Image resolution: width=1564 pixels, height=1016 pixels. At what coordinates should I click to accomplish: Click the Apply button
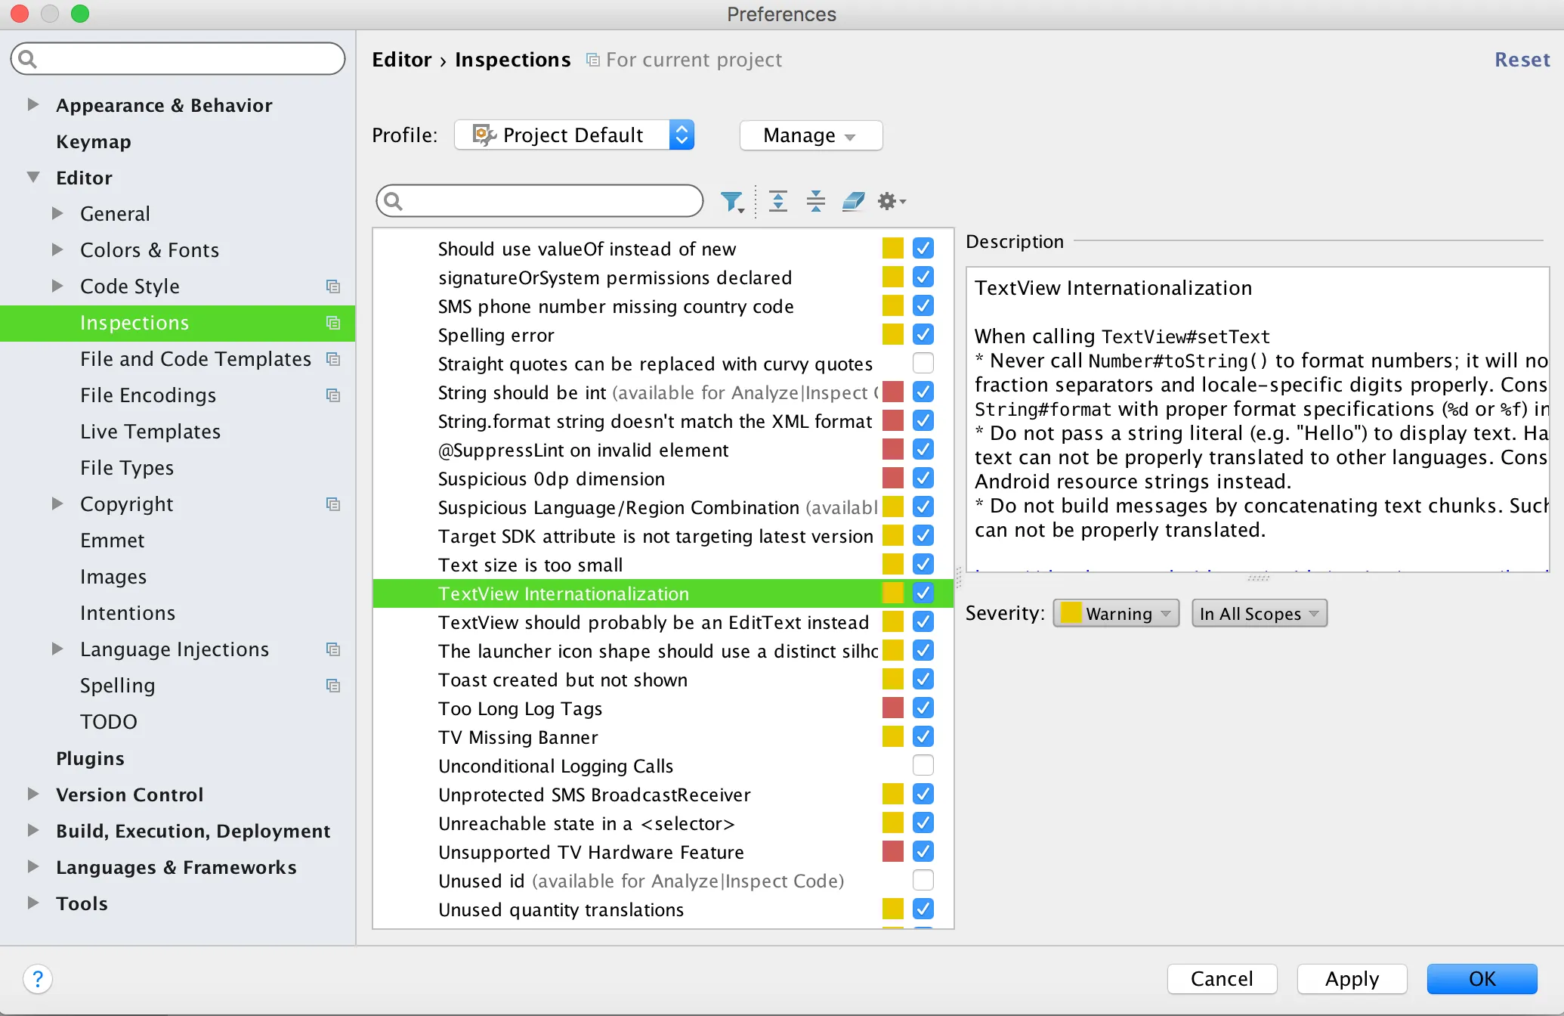(x=1351, y=979)
